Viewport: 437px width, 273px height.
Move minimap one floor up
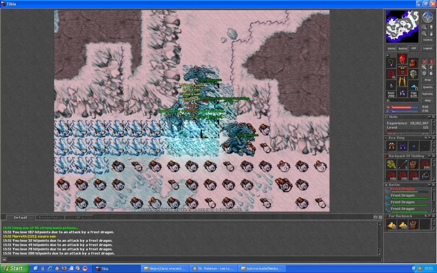[431, 27]
